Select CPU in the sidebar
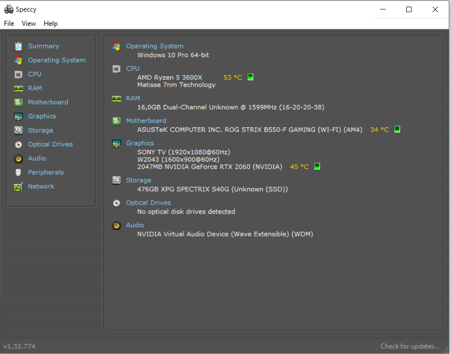 click(35, 74)
